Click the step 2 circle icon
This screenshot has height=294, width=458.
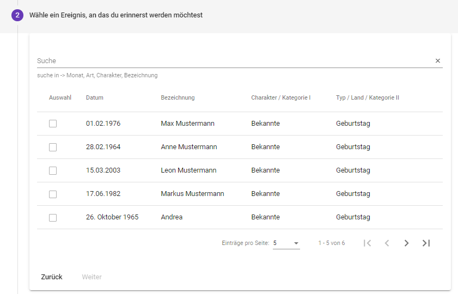(17, 15)
